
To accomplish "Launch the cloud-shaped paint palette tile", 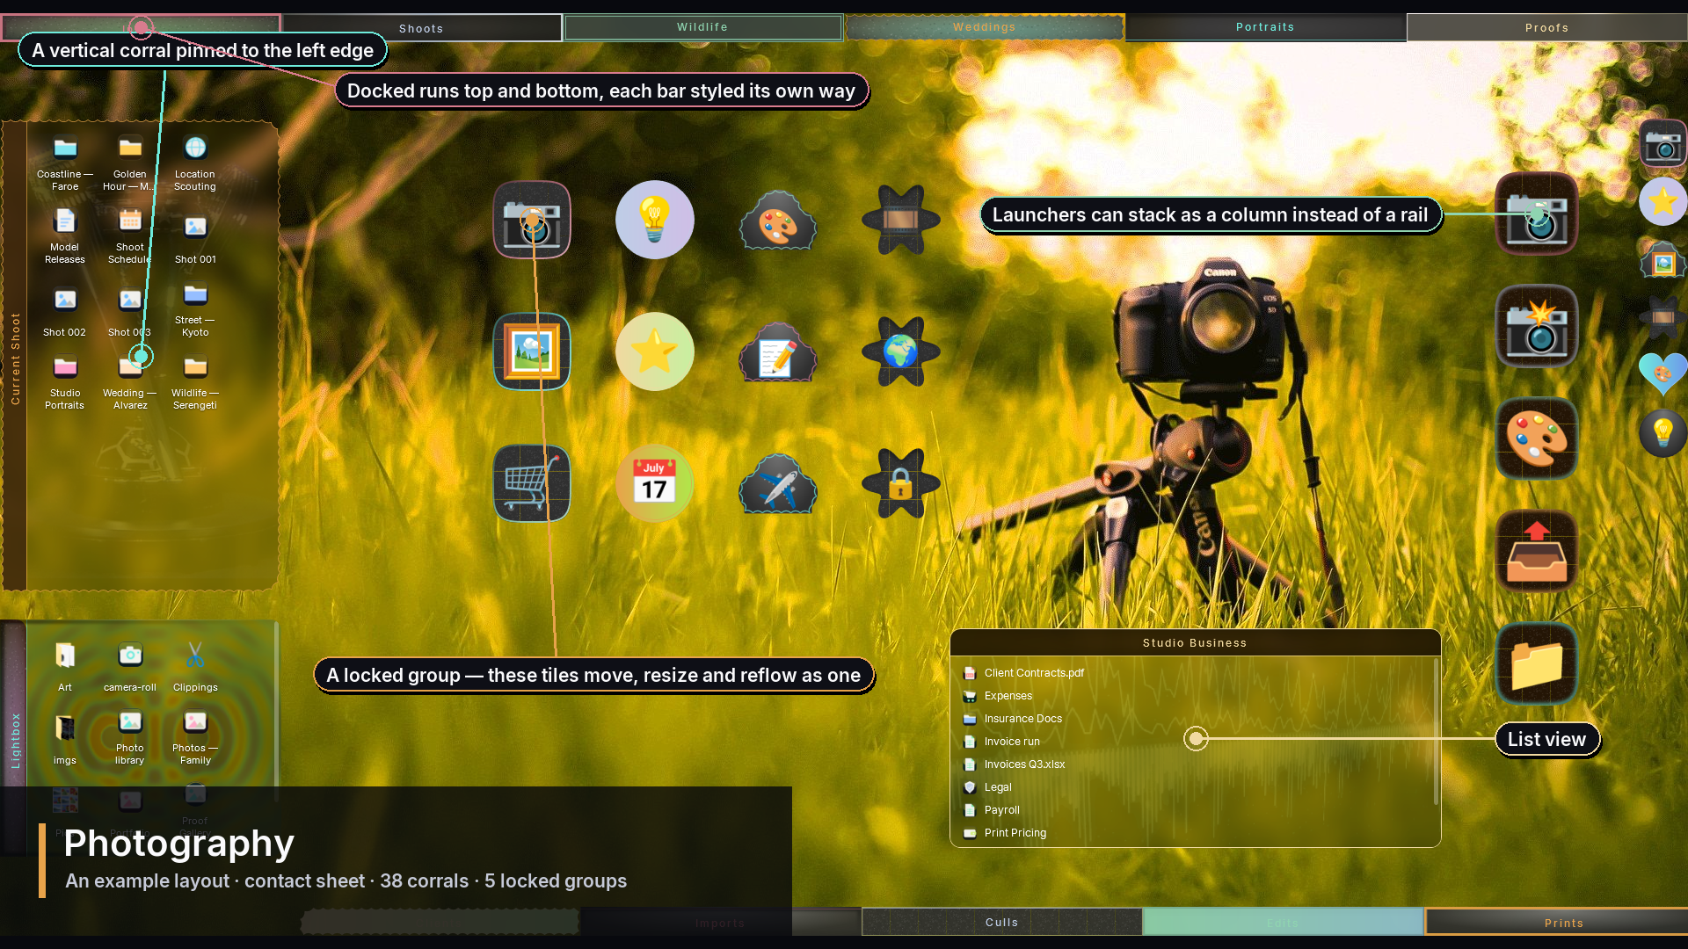I will pyautogui.click(x=778, y=220).
